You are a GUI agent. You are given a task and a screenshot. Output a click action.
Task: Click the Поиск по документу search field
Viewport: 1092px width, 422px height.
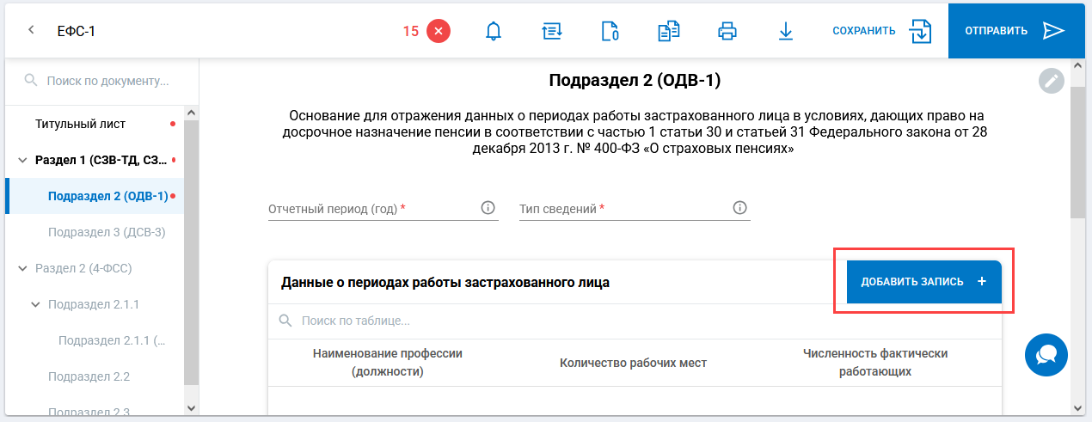(x=107, y=81)
